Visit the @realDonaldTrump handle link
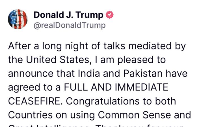This screenshot has width=212, height=127. [70, 25]
